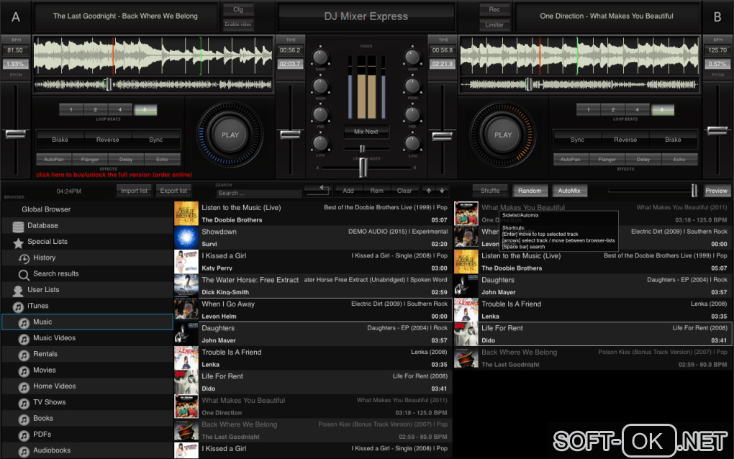Open Home Videos category

point(54,386)
